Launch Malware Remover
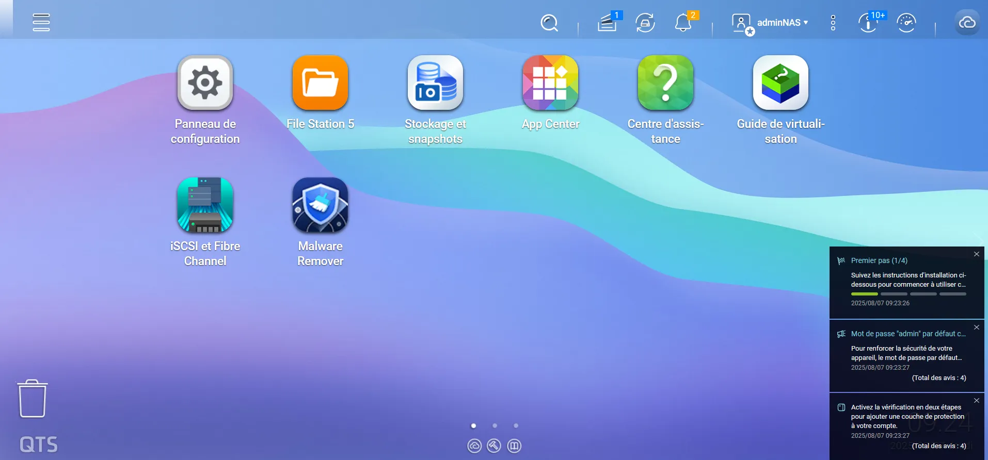 click(x=320, y=205)
